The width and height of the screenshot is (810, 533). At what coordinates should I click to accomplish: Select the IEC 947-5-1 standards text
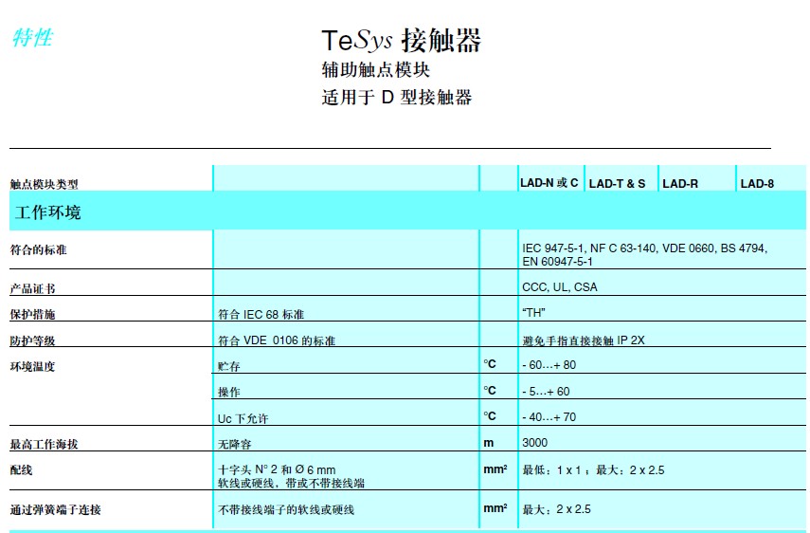[645, 248]
